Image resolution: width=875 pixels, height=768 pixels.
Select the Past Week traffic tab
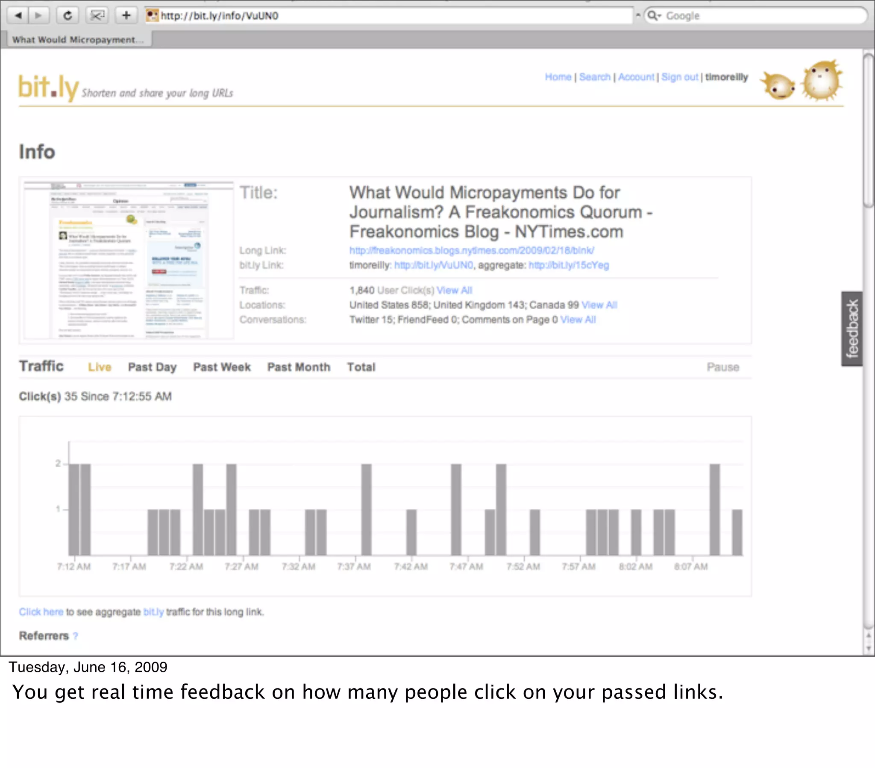click(x=222, y=367)
